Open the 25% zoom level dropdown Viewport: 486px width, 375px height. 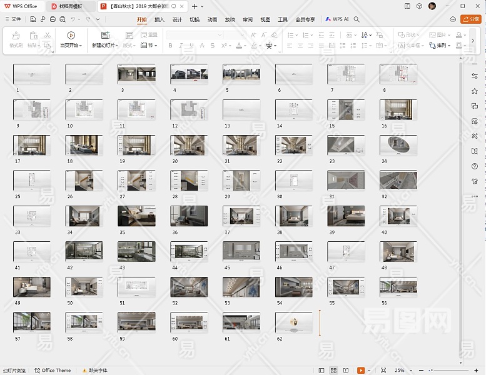click(401, 371)
